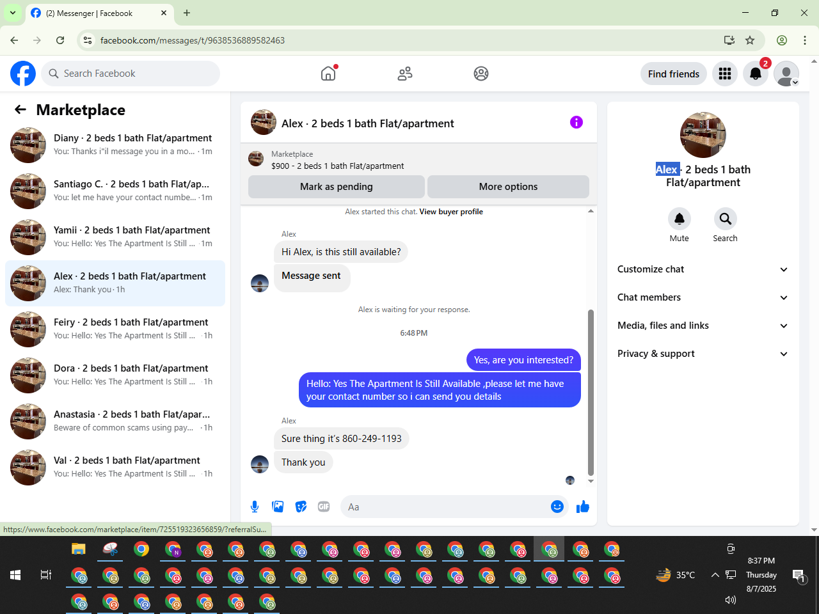The height and width of the screenshot is (614, 819).
Task: Open a new browser tab
Action: coord(187,13)
